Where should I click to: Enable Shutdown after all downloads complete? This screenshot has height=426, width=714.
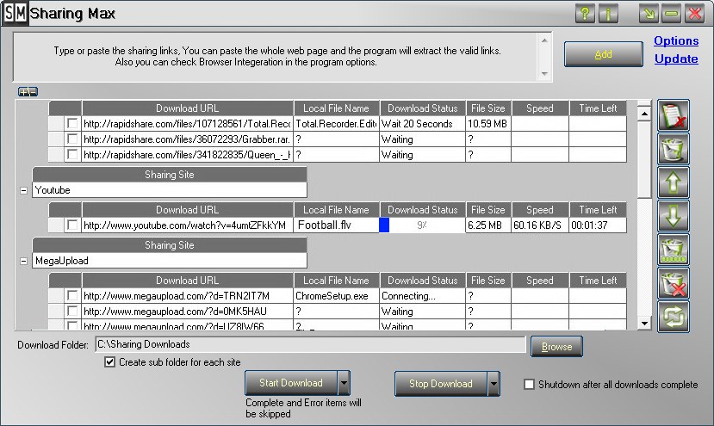pos(530,385)
